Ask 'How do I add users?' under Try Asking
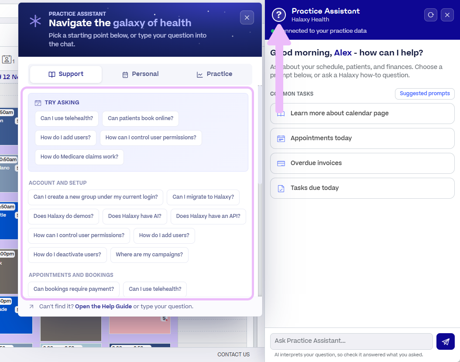The height and width of the screenshot is (362, 460). 65,138
